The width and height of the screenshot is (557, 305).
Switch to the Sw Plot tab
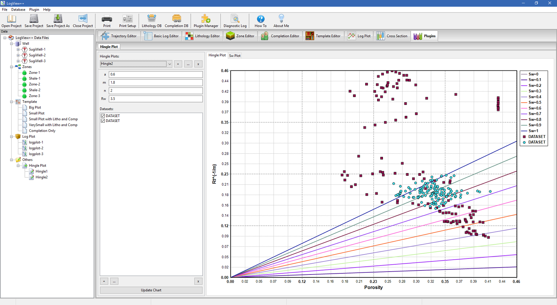point(235,56)
